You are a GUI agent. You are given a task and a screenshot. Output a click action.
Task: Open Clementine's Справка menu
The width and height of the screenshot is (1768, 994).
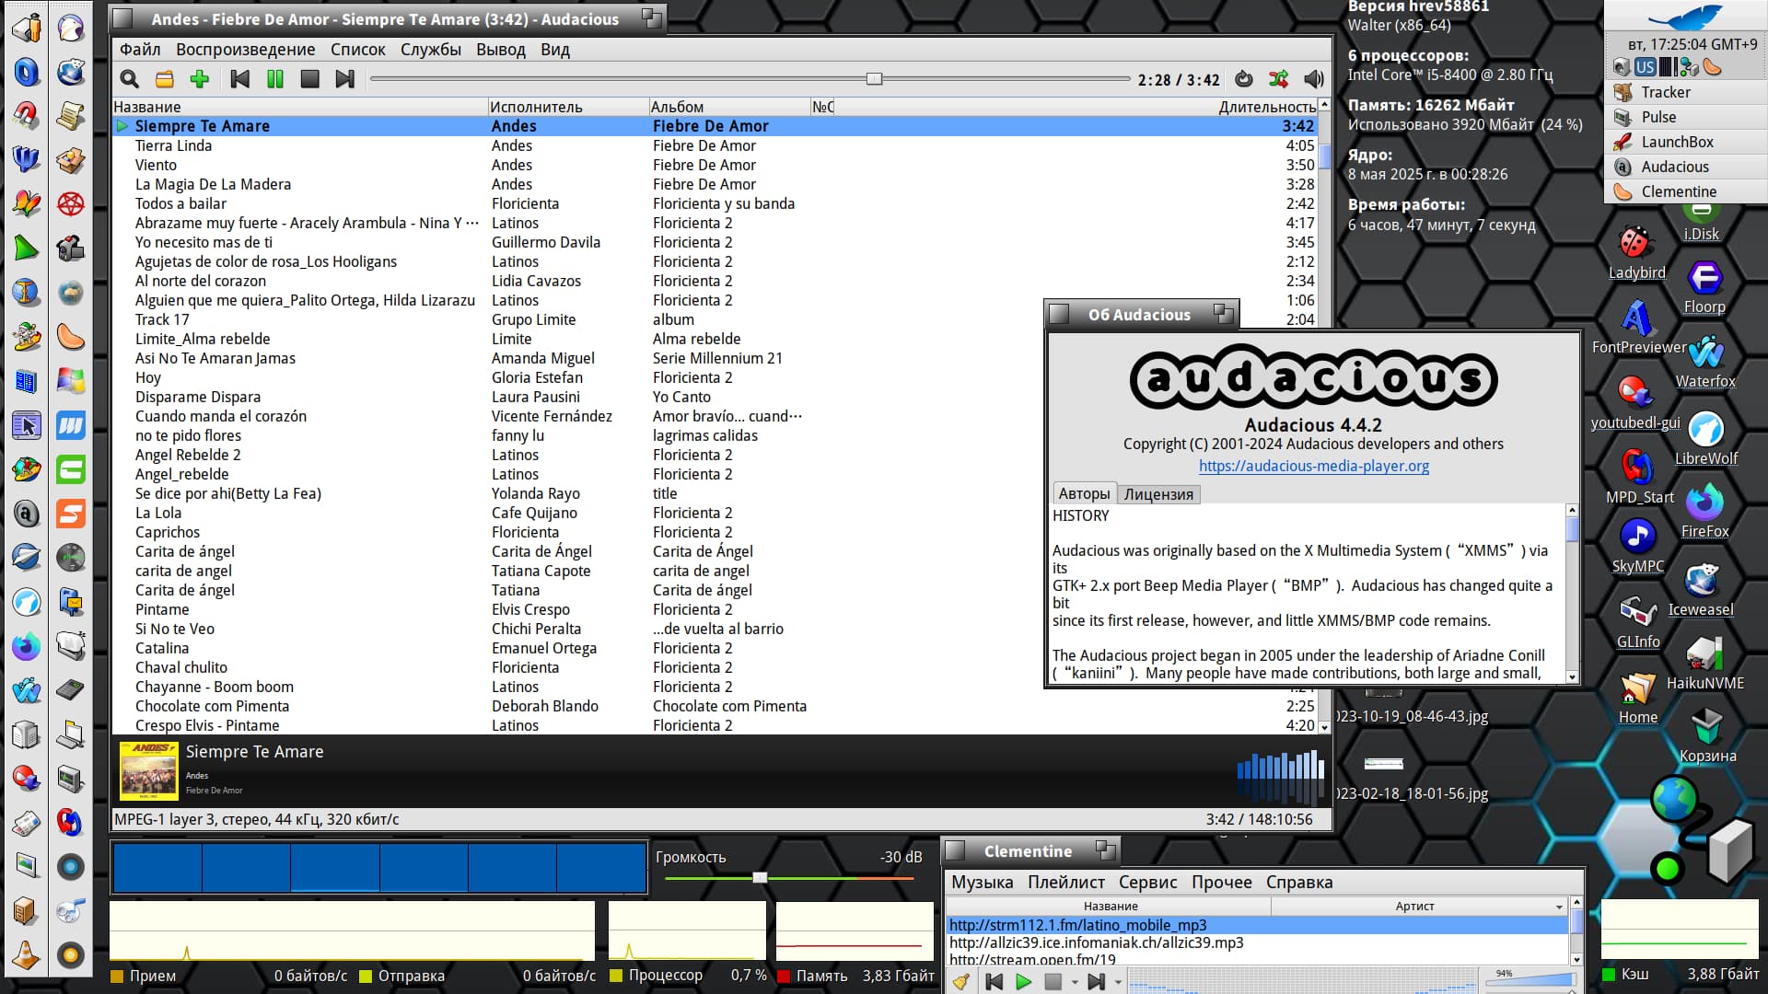[1298, 882]
